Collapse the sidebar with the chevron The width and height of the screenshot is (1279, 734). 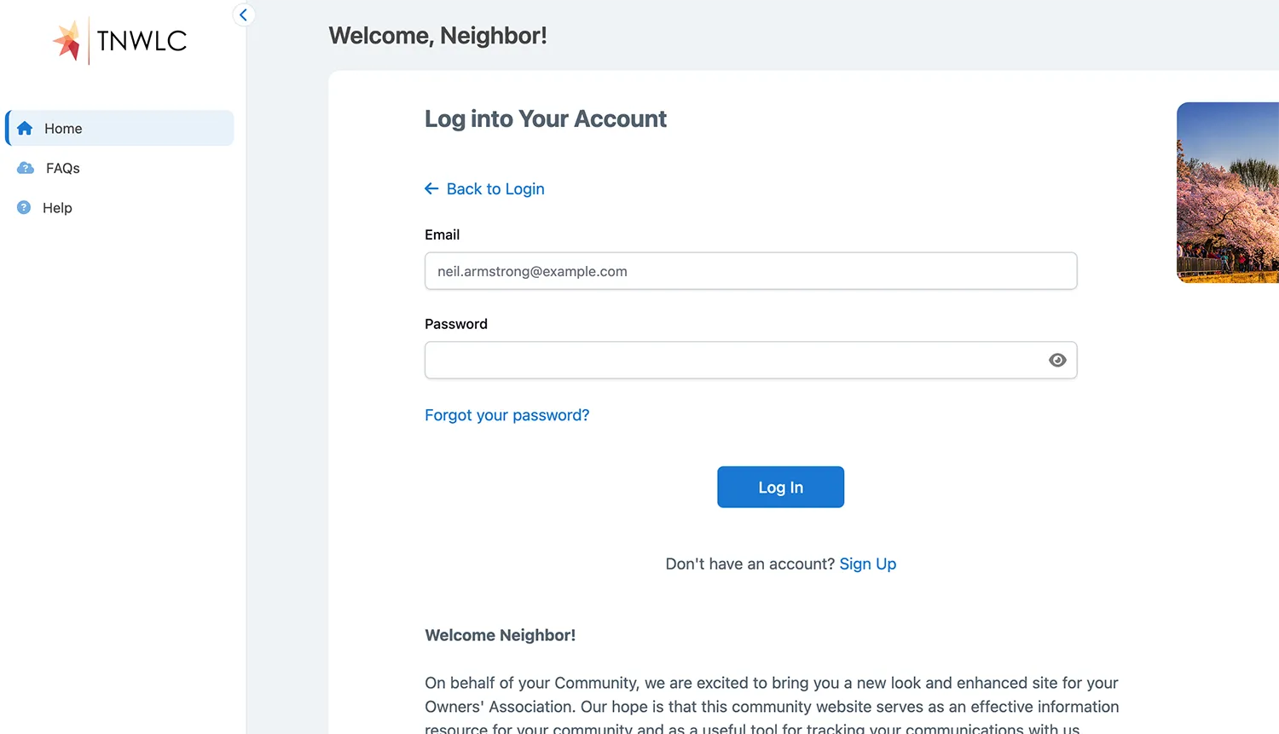click(x=243, y=14)
